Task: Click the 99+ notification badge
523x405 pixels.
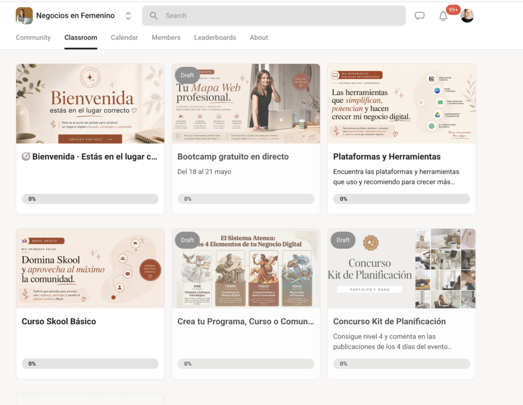Action: point(453,10)
